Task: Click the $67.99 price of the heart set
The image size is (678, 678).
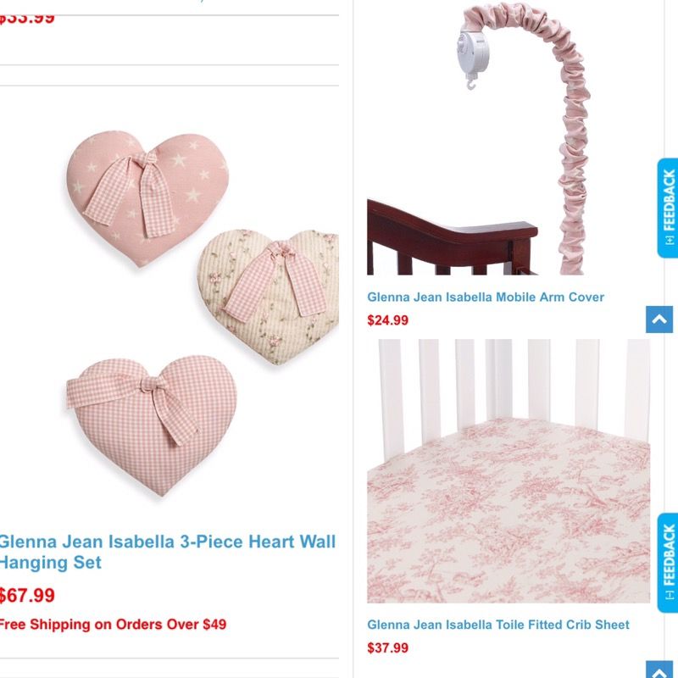Action: tap(27, 596)
